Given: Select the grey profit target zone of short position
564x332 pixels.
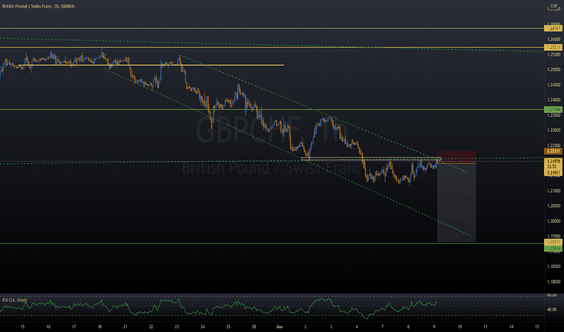Looking at the screenshot, I should pyautogui.click(x=456, y=203).
